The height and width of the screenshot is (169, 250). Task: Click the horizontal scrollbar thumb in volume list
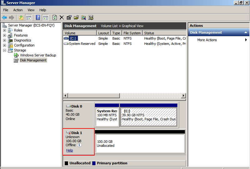pyautogui.click(x=94, y=96)
